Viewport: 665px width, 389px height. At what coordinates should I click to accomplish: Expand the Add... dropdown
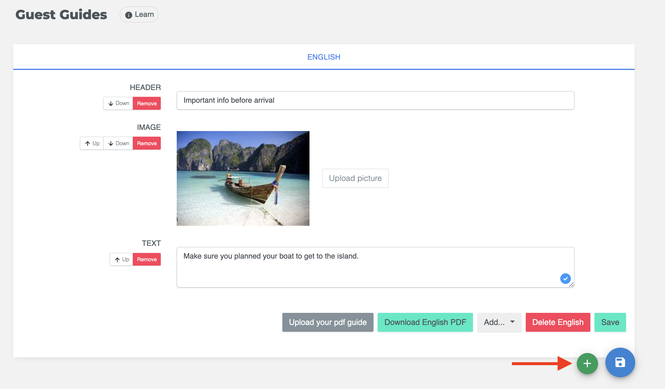click(499, 322)
